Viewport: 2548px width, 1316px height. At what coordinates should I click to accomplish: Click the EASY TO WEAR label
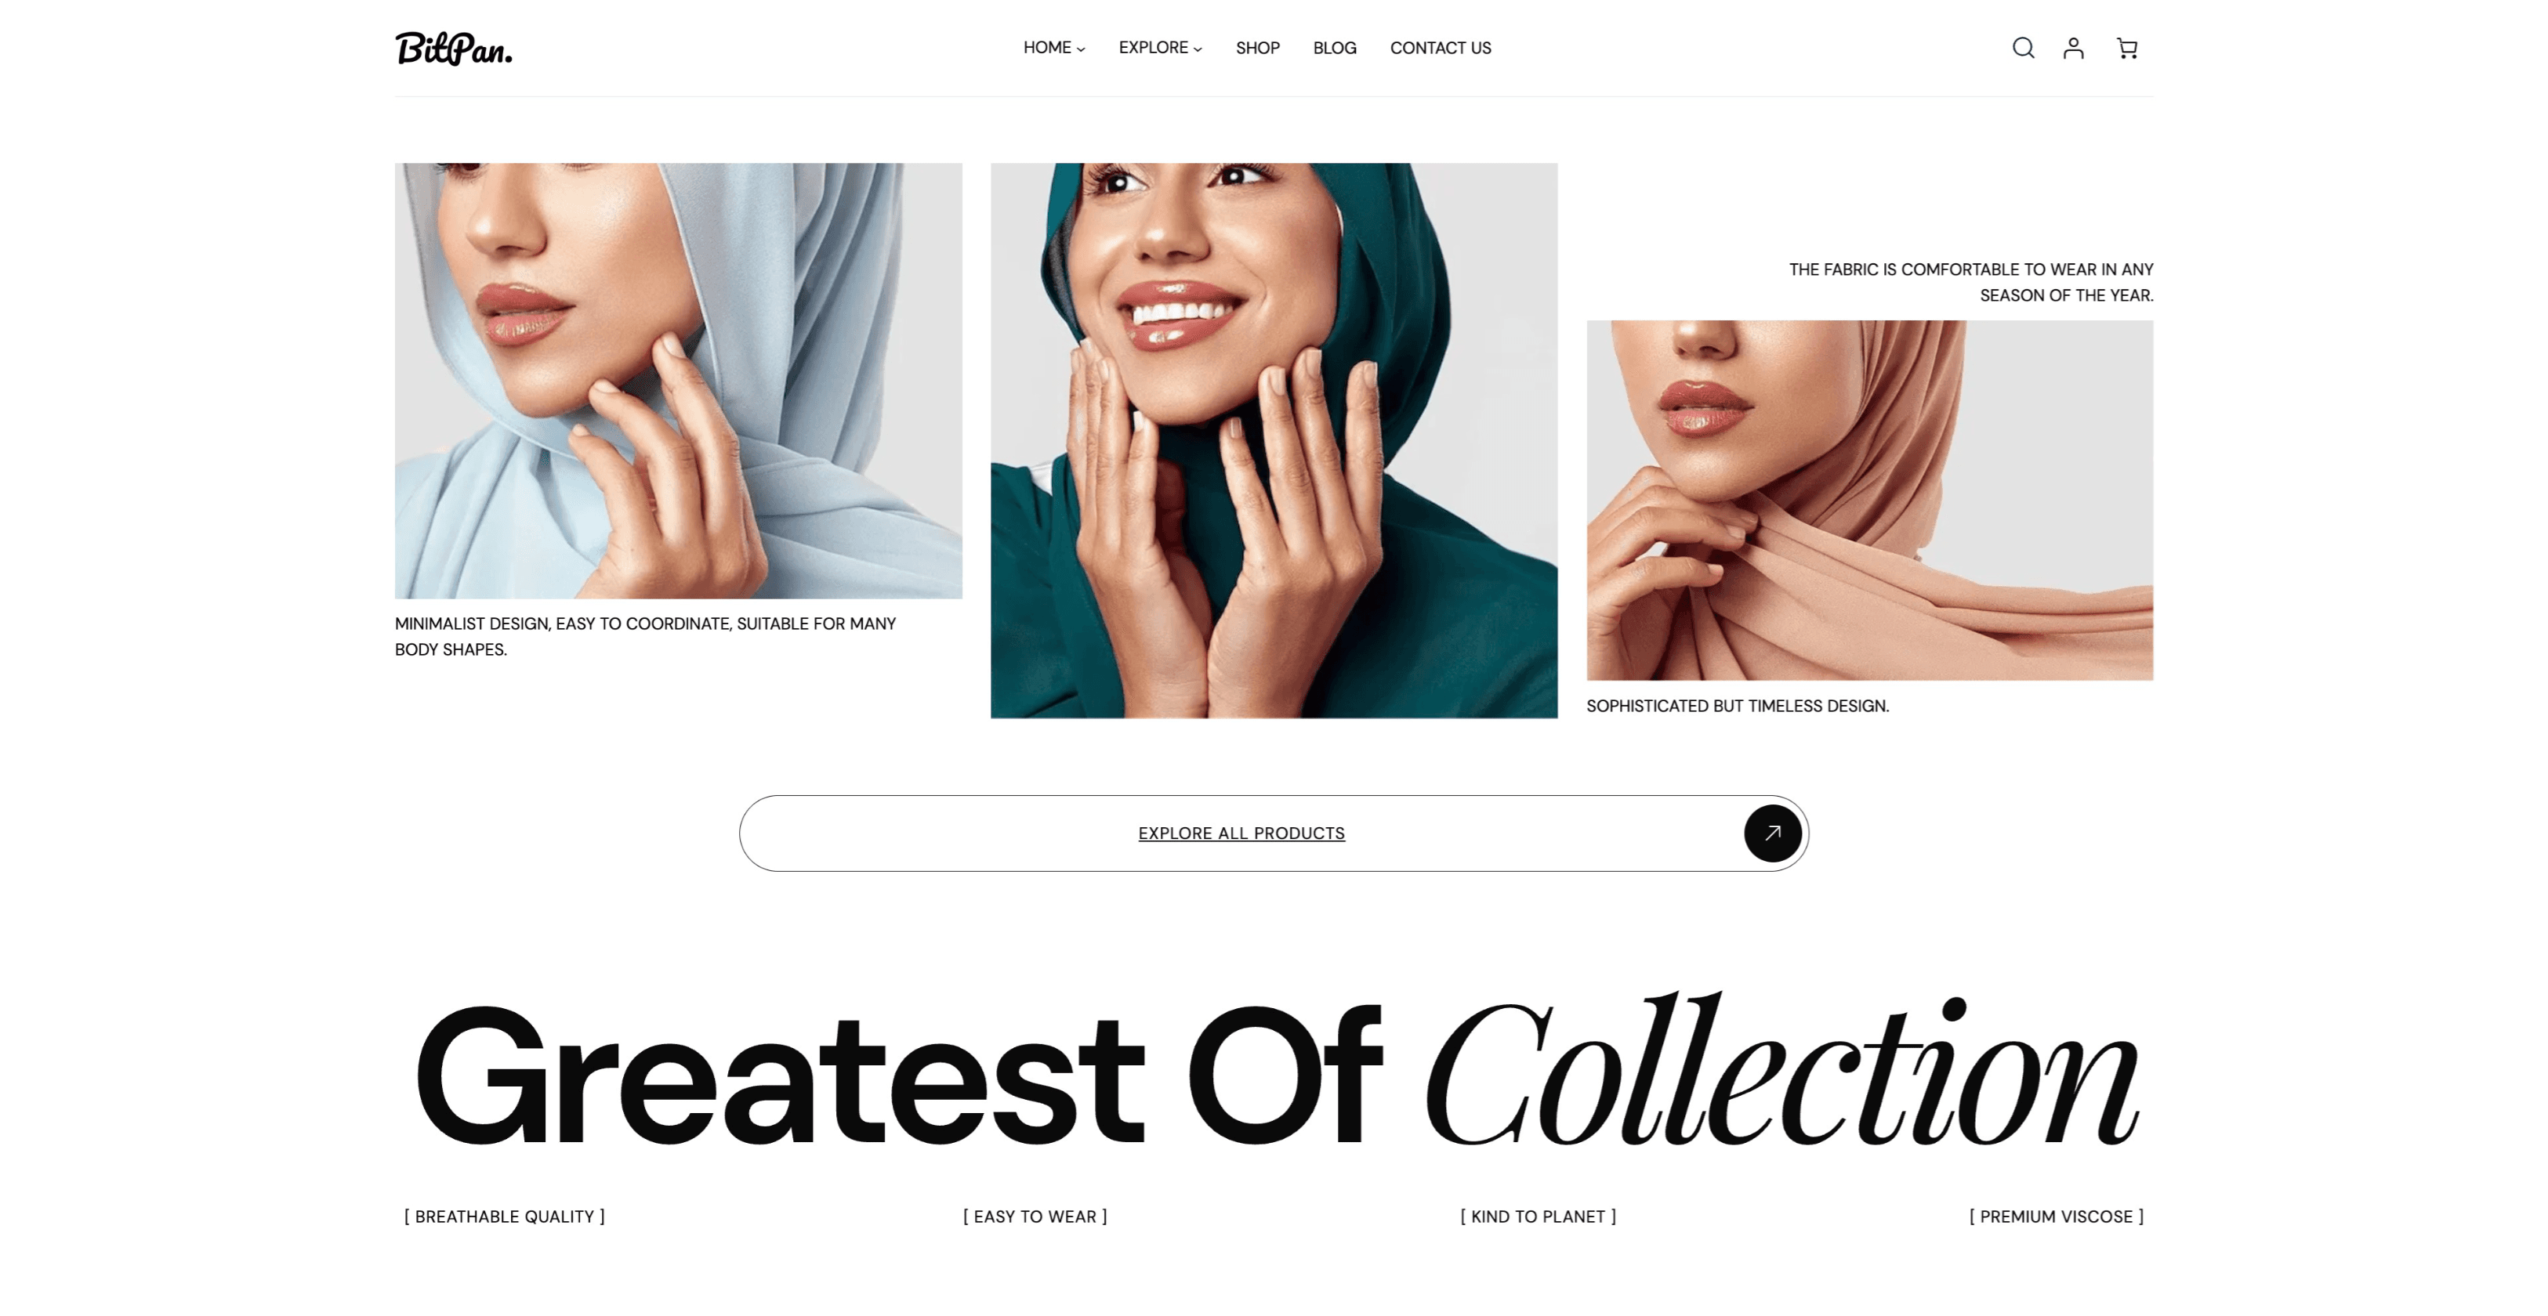click(x=1035, y=1217)
